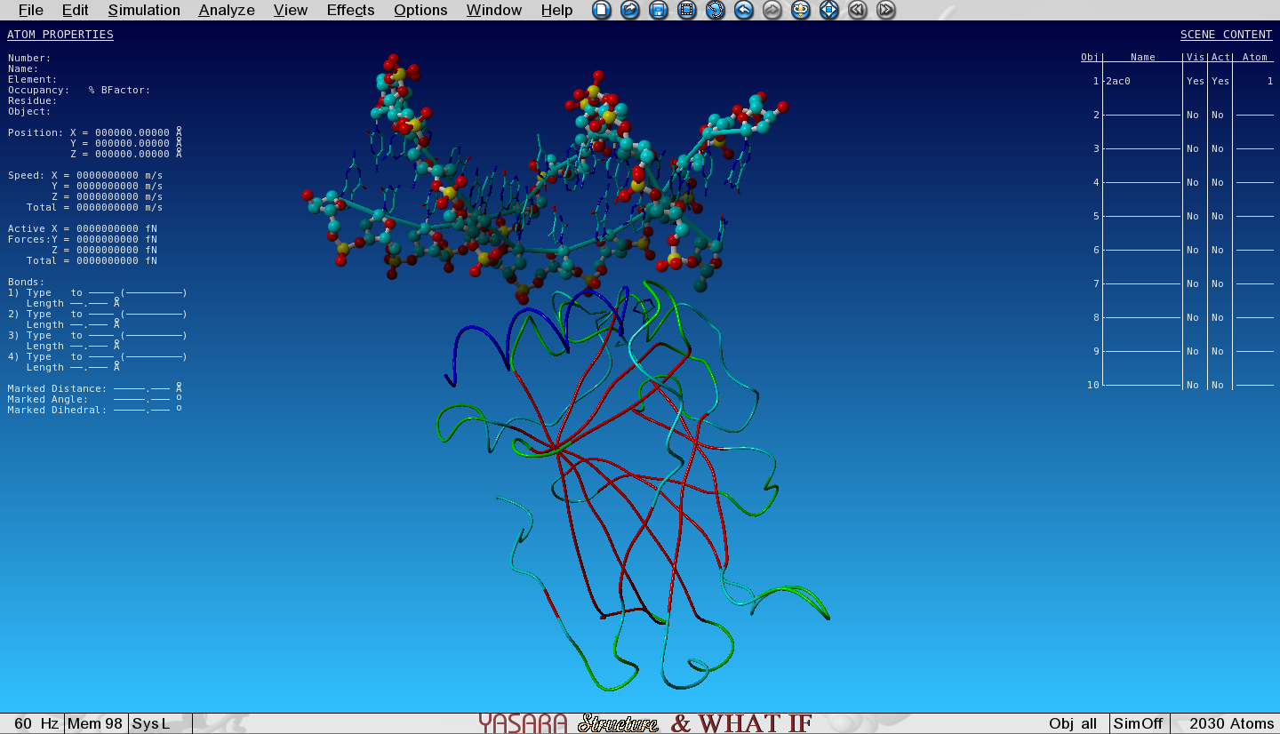The height and width of the screenshot is (734, 1280).
Task: Click the Save floppy disk icon
Action: pyautogui.click(x=659, y=11)
